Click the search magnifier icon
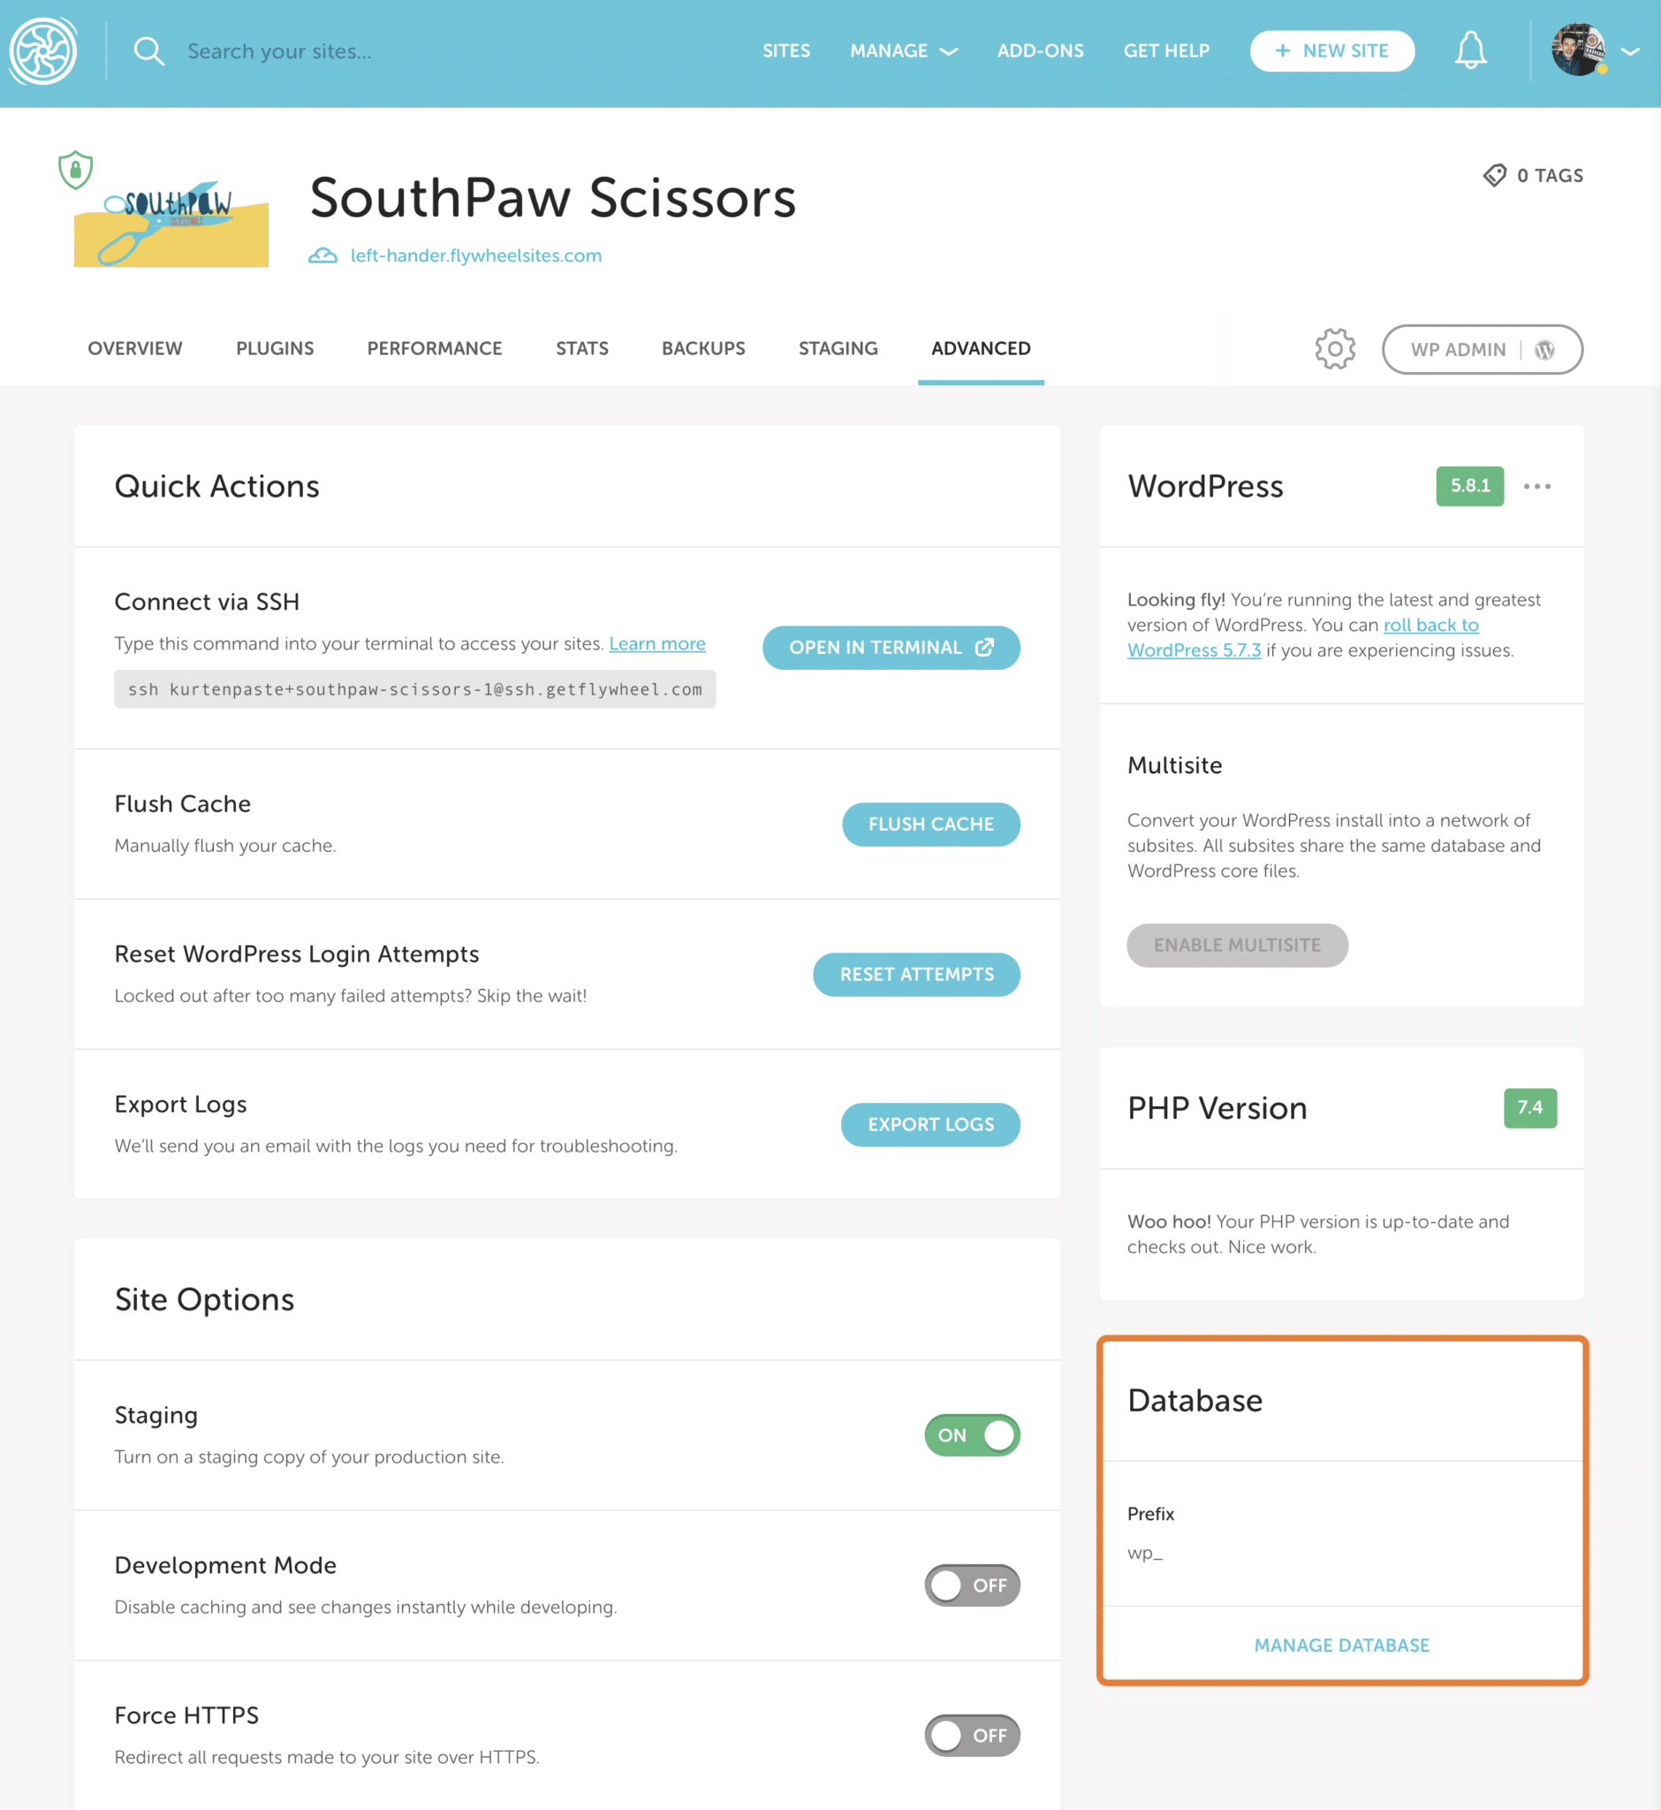The width and height of the screenshot is (1661, 1810). click(148, 50)
